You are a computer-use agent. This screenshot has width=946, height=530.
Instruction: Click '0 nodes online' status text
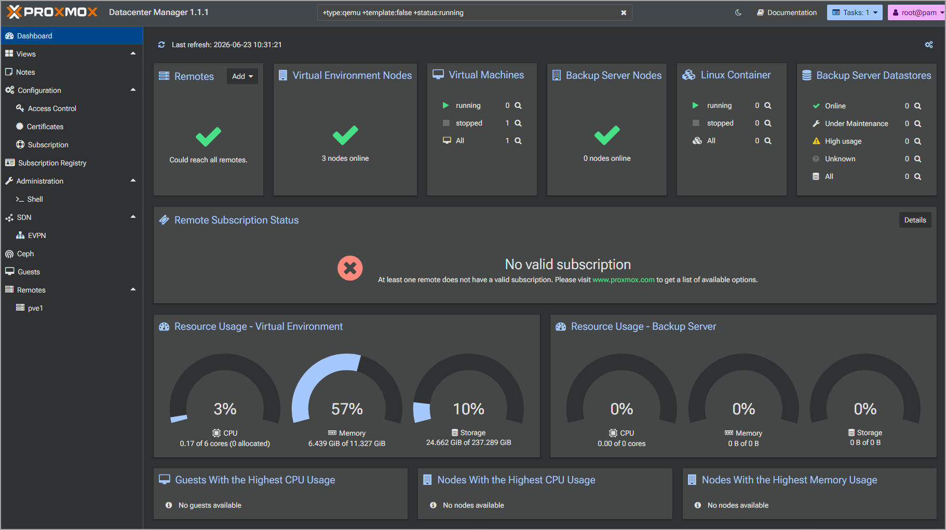point(607,158)
